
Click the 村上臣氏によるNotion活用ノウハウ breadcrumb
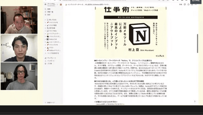coord(97,5)
